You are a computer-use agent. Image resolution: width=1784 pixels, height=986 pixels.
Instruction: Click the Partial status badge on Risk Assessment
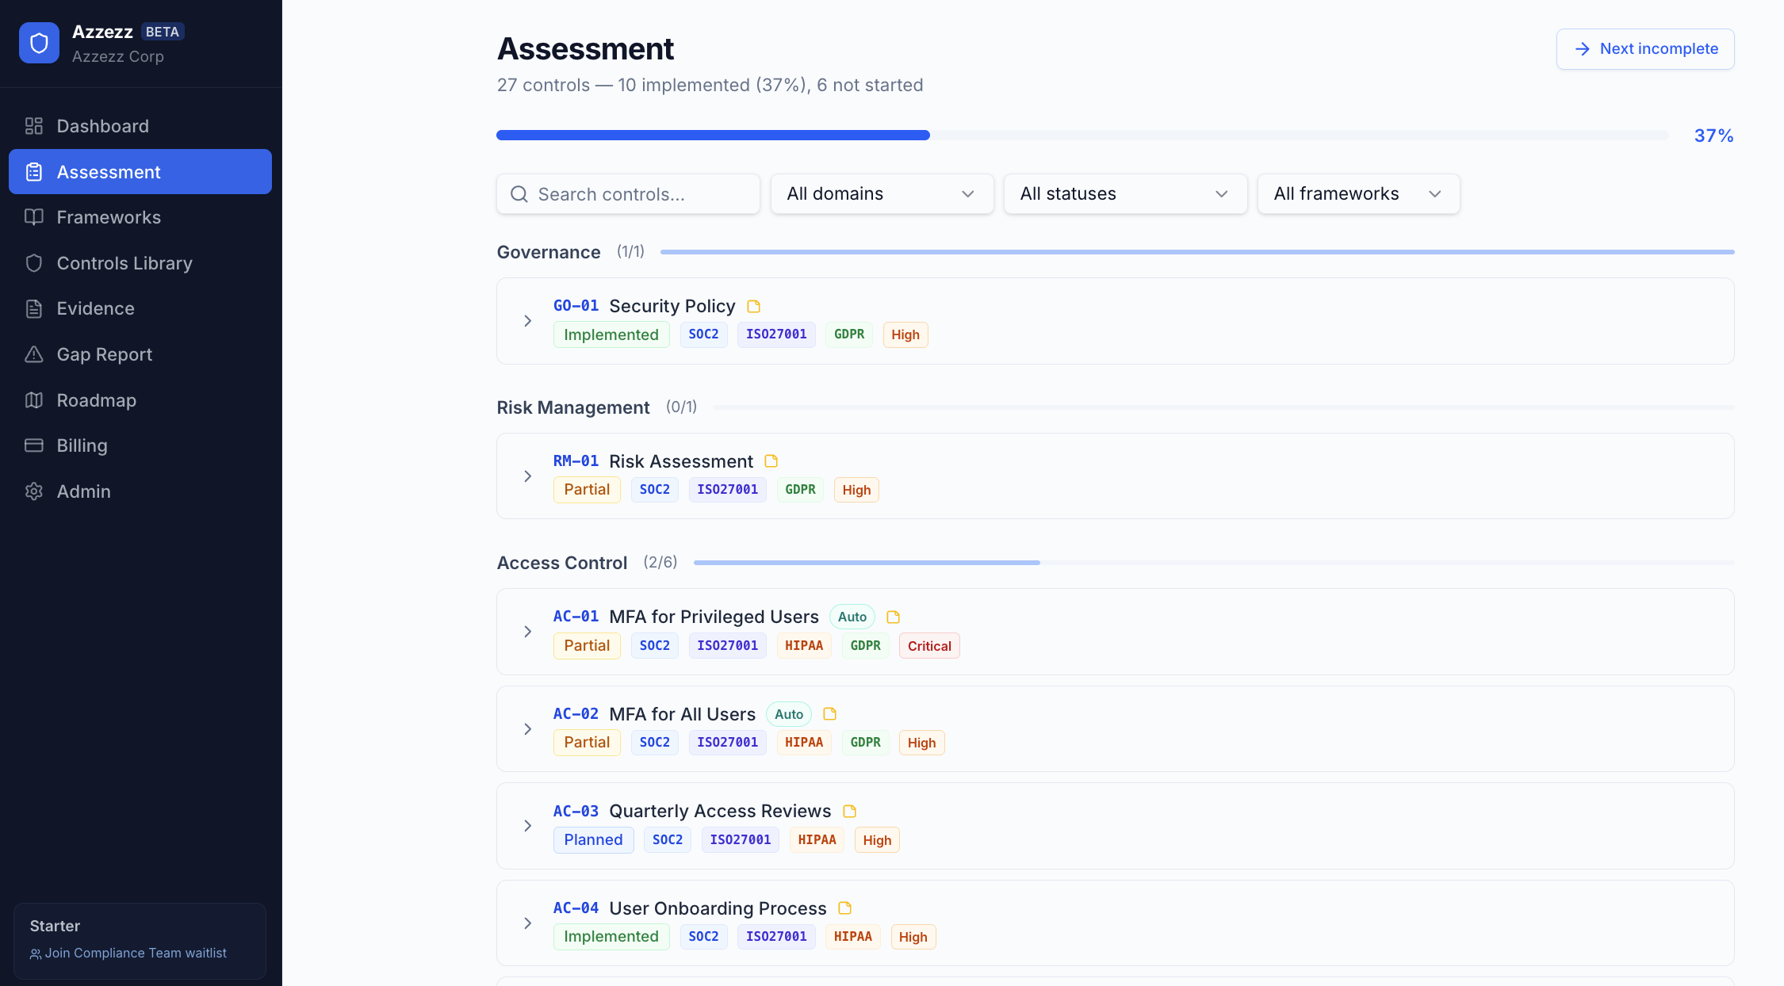[587, 490]
